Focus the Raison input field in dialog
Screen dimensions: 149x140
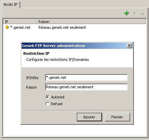(x=86, y=87)
